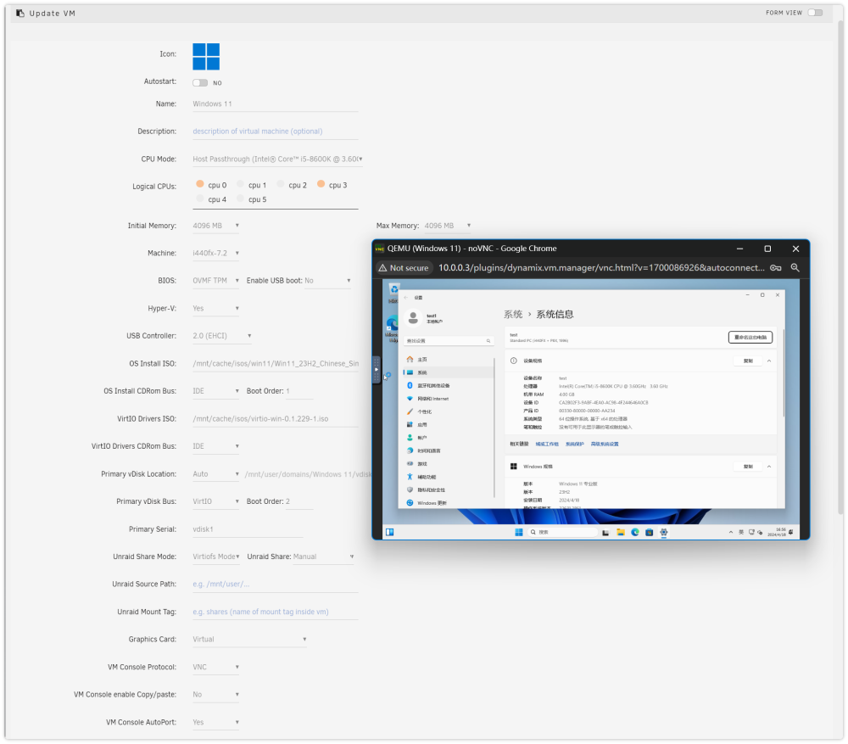Open the Advanced system settings link
The width and height of the screenshot is (848, 744).
[x=605, y=445]
